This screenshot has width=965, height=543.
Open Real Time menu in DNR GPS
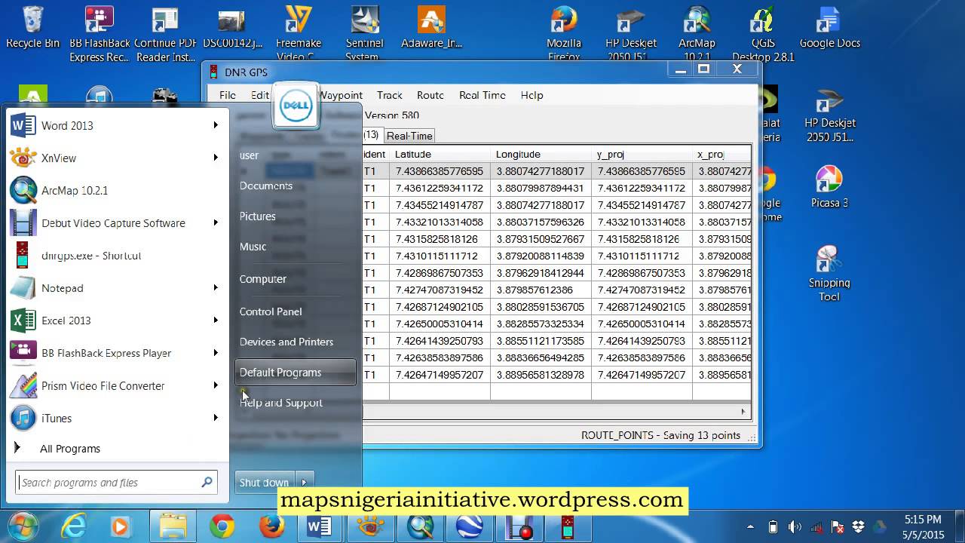pos(482,95)
